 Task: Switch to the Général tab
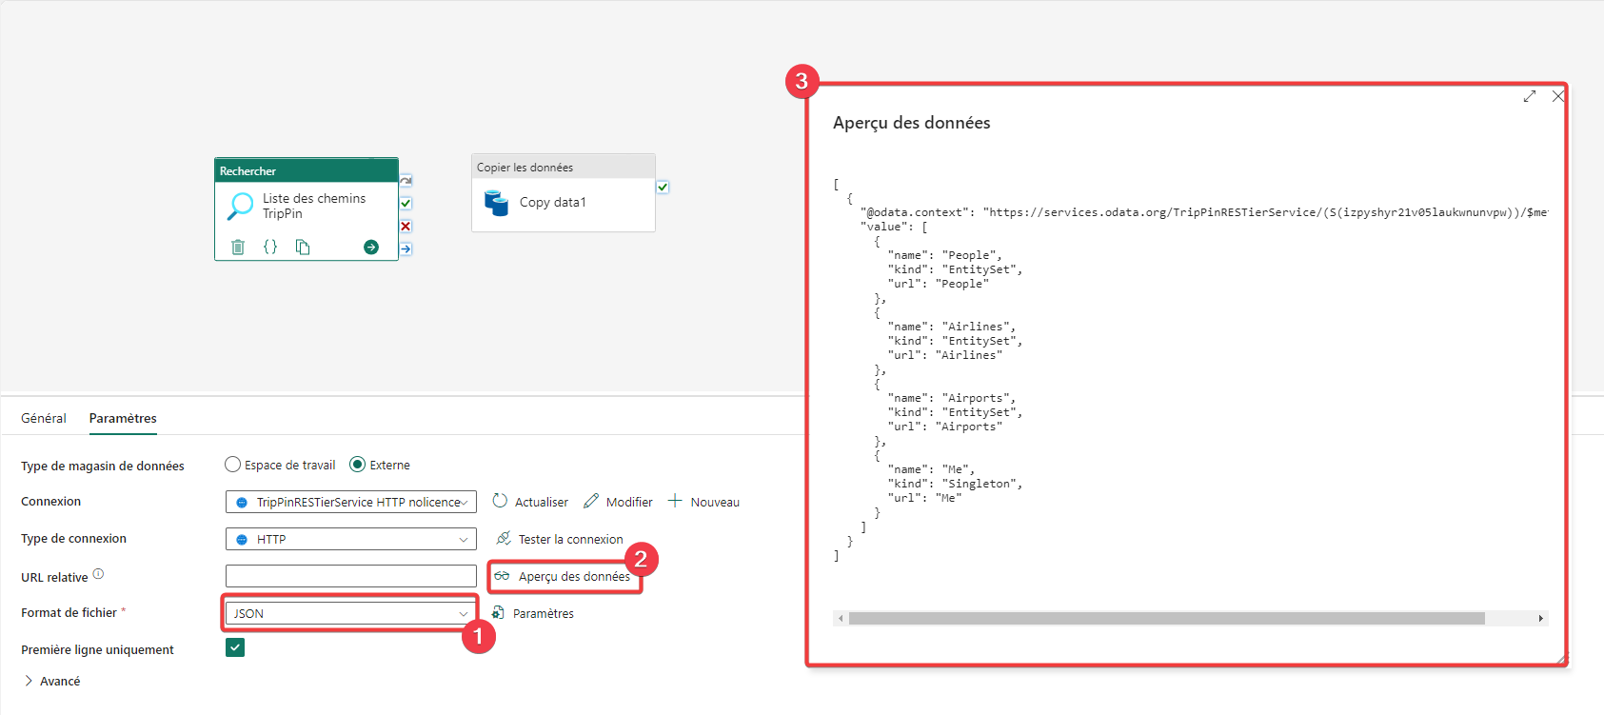coord(44,418)
